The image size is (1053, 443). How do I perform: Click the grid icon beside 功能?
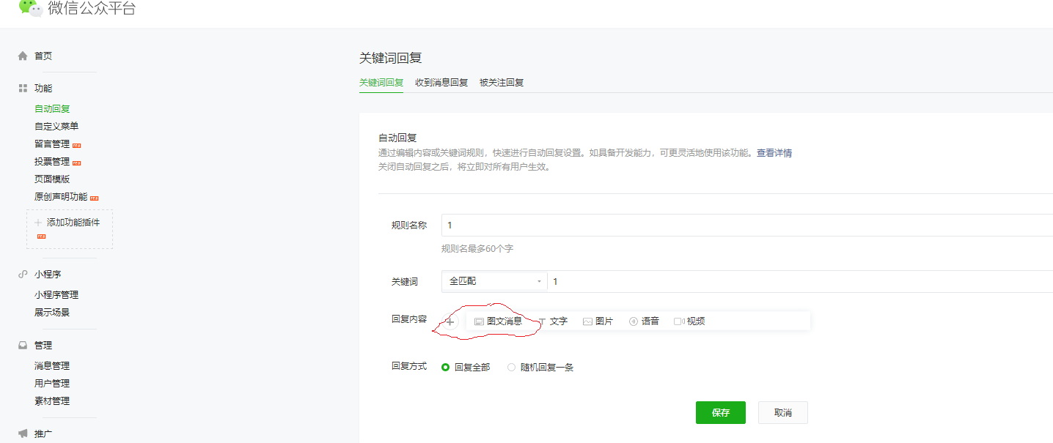[x=23, y=88]
